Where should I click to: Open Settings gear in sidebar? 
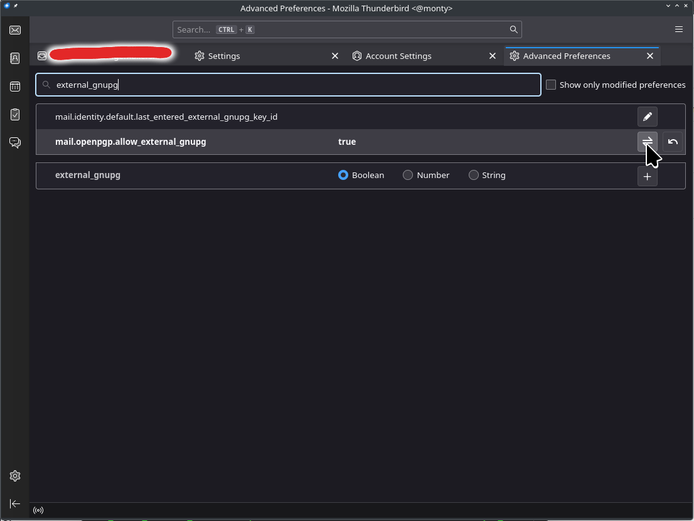(x=15, y=476)
